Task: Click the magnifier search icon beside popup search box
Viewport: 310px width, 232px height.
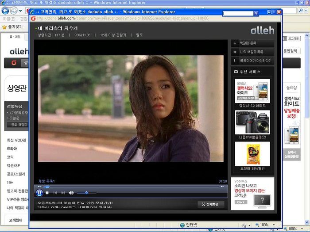Action: [x=256, y=13]
